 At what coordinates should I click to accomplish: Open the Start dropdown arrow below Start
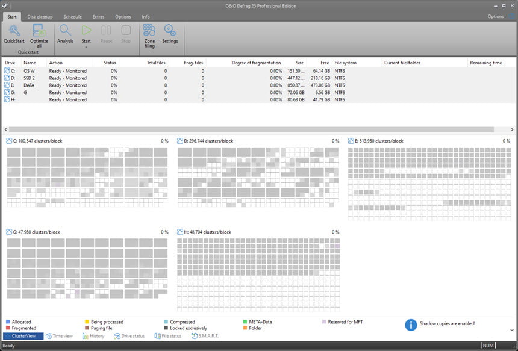tap(86, 47)
